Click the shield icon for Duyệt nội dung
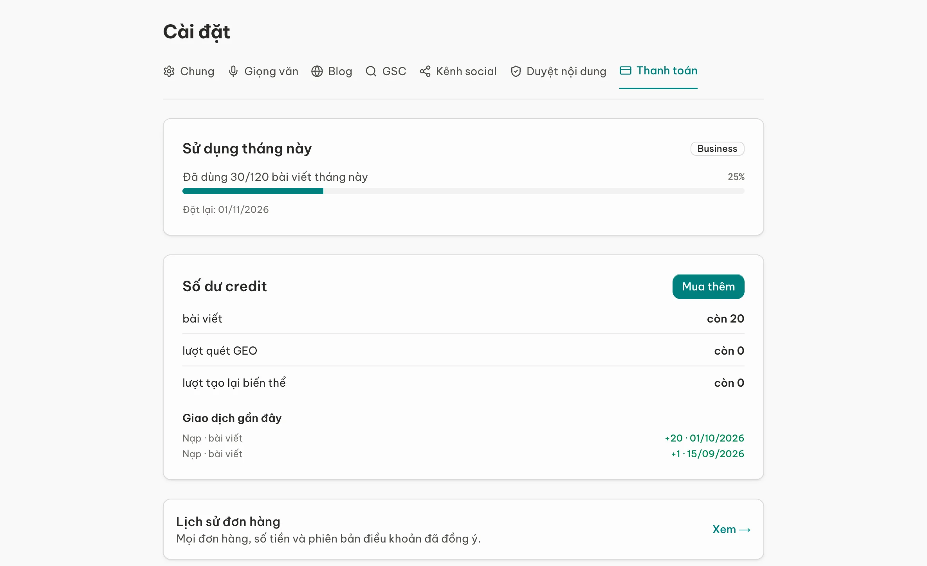 click(516, 71)
